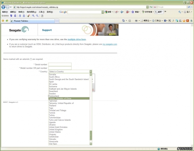Open the 檔案 File menu
This screenshot has height=151, width=194.
(5, 12)
